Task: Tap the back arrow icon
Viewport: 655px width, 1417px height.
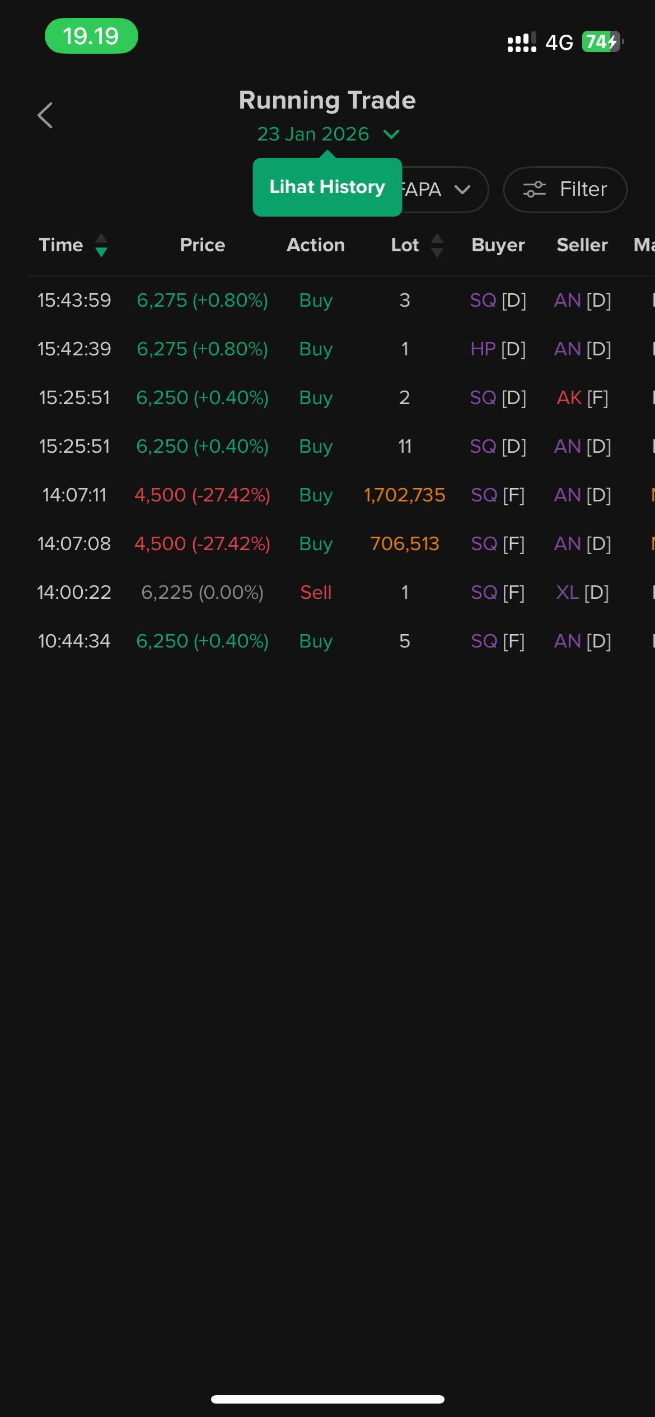Action: coord(45,115)
